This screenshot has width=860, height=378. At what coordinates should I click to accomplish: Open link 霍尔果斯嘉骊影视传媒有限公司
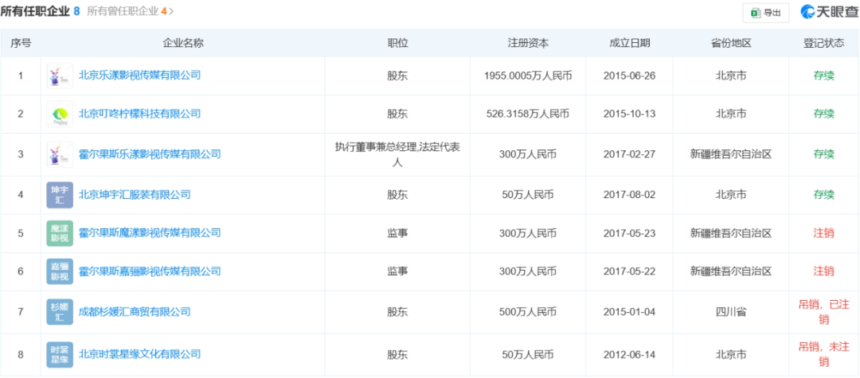pos(150,271)
